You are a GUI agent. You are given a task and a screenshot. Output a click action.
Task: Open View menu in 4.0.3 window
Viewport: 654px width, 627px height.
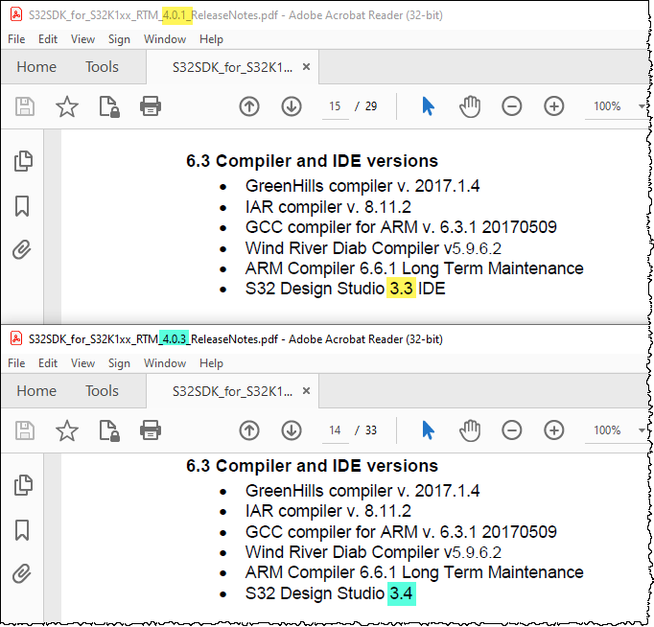82,363
